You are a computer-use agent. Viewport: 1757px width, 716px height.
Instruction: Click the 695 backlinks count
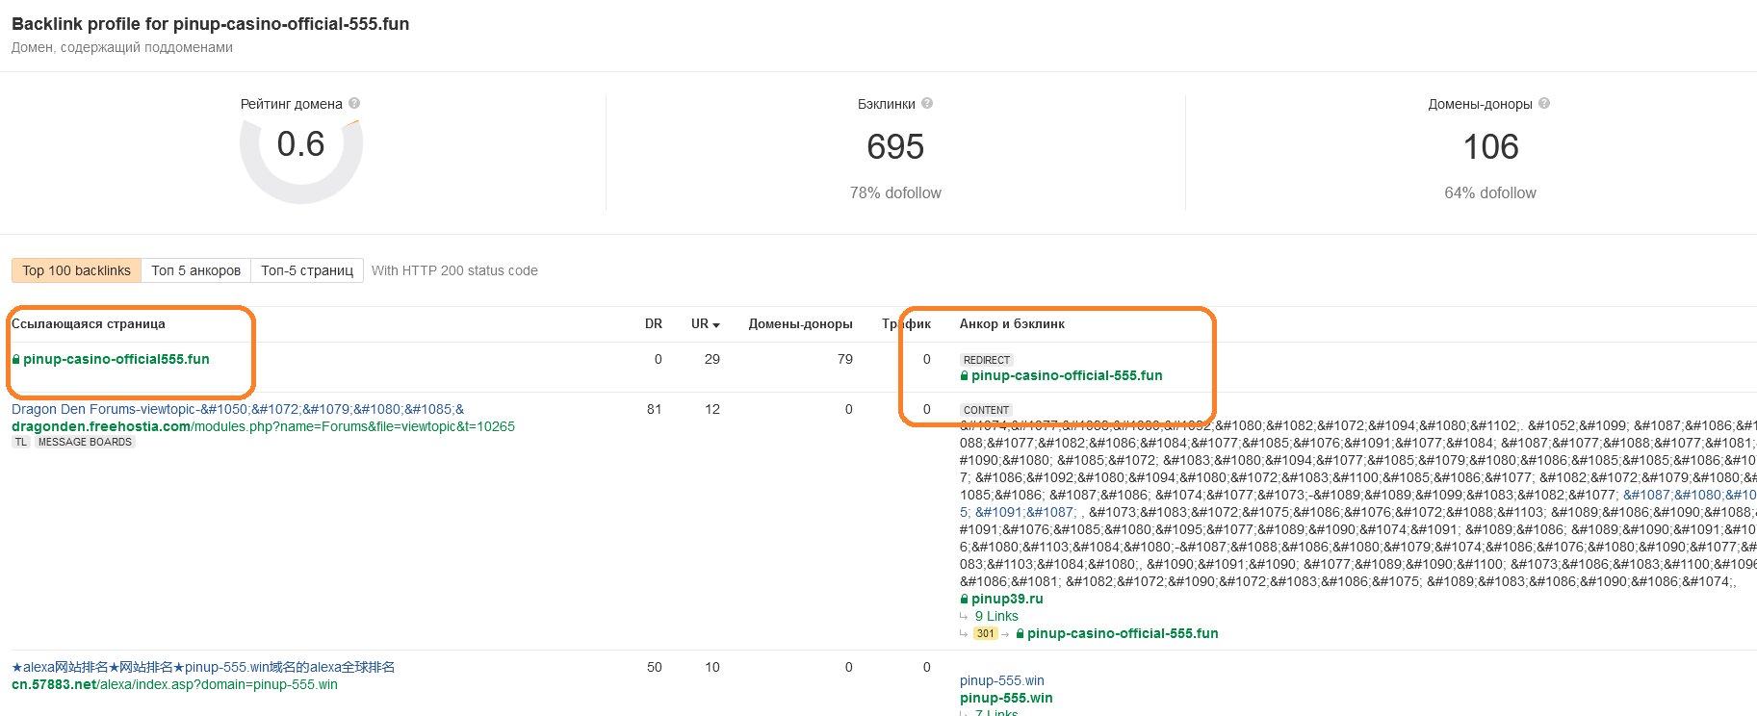(x=895, y=147)
